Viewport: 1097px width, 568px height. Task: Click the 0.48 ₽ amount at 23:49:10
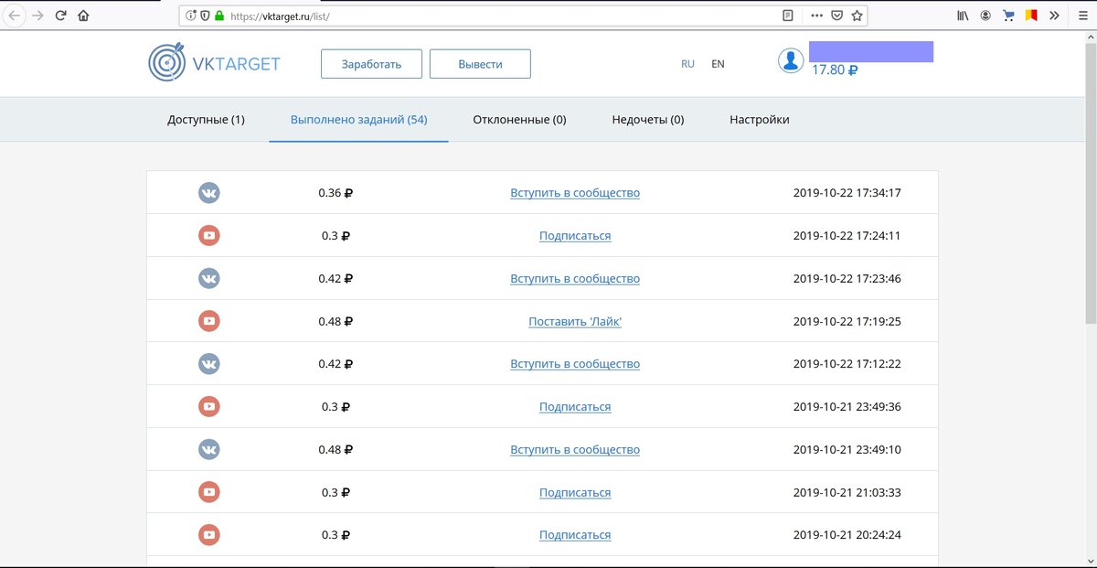[x=335, y=450]
